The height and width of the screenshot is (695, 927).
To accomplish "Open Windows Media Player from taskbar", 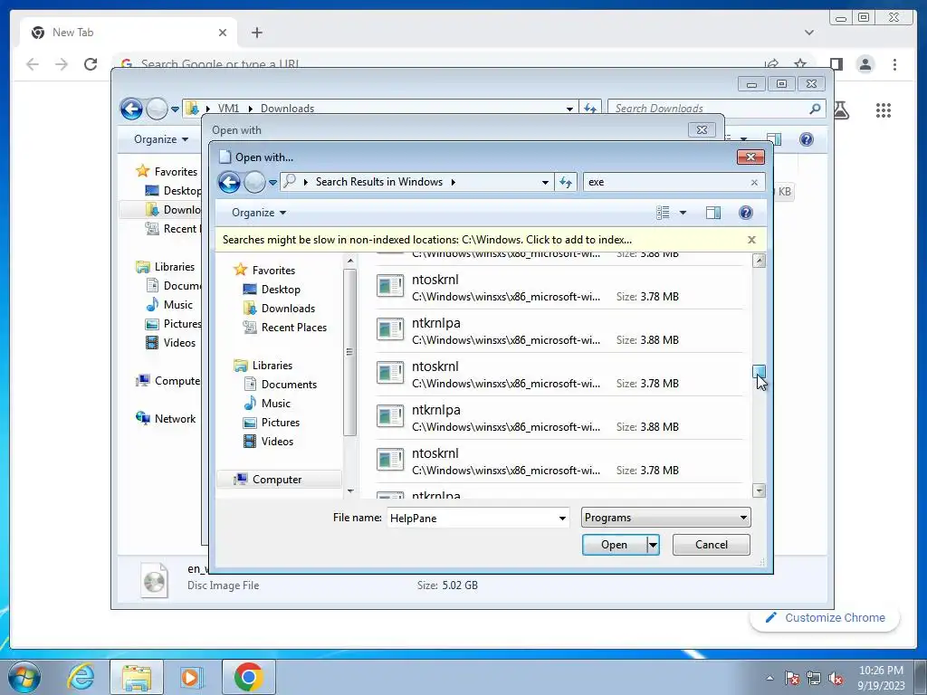I will click(x=191, y=677).
